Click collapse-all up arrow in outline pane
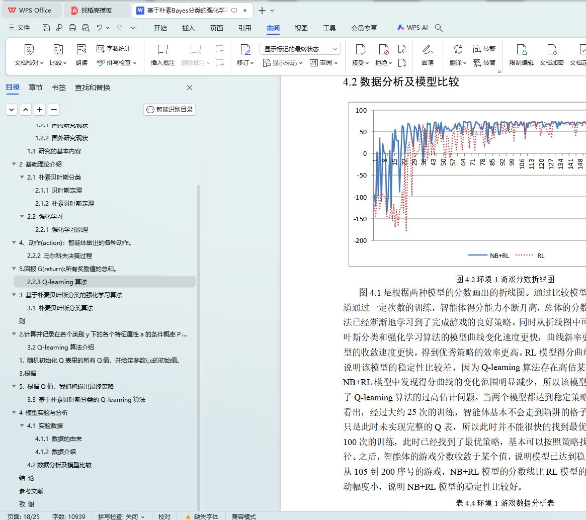The height and width of the screenshot is (520, 586). [26, 110]
